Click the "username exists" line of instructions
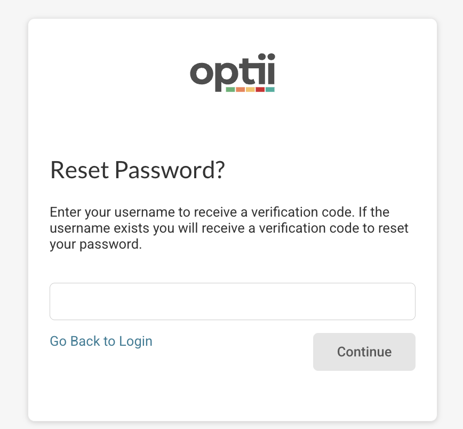The image size is (463, 429). [x=229, y=228]
